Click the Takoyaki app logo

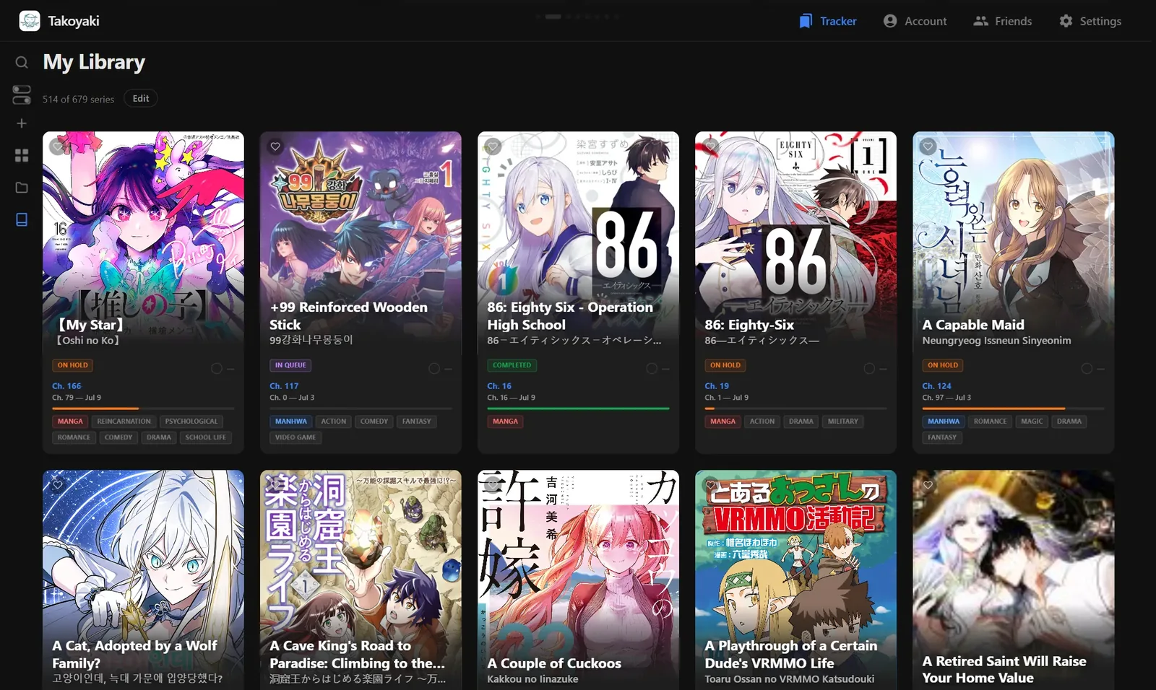pos(30,21)
